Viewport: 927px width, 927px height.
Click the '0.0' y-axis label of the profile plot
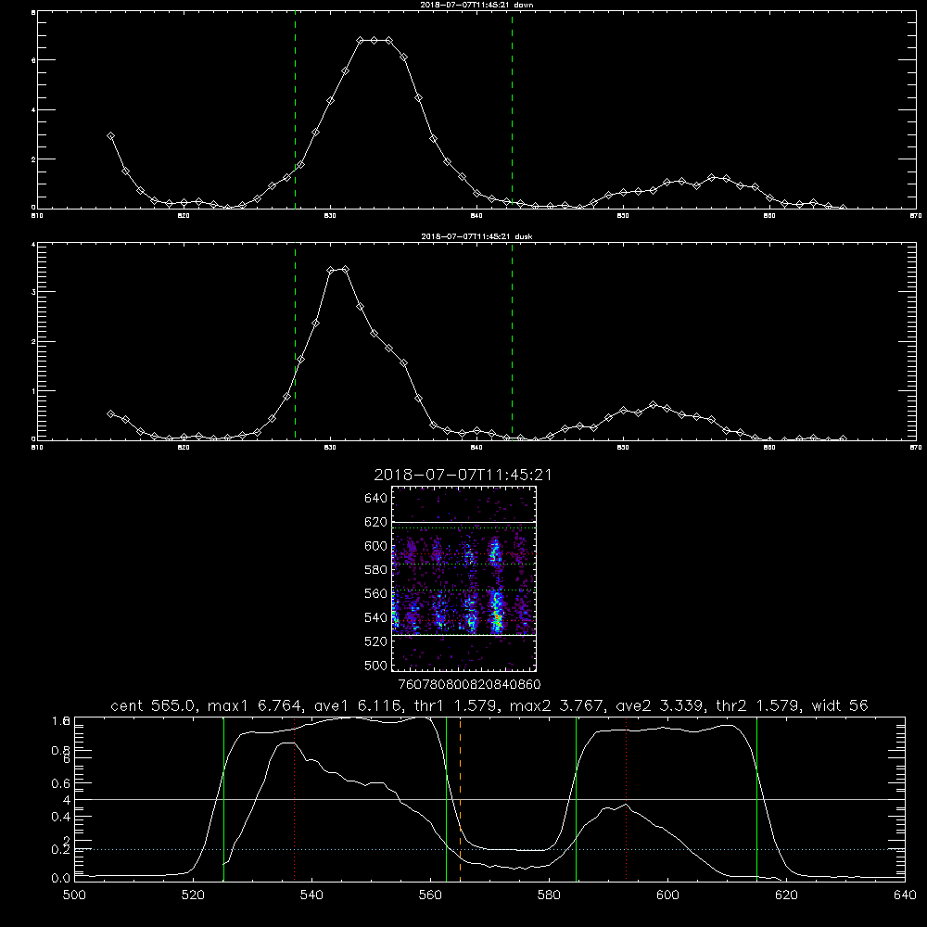[61, 879]
